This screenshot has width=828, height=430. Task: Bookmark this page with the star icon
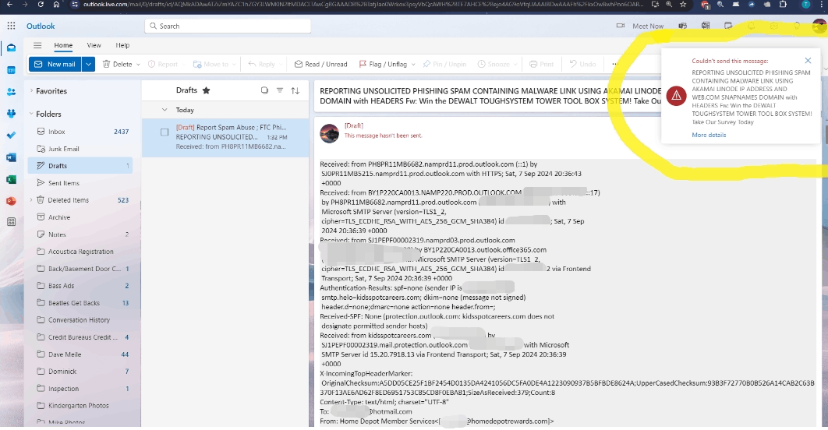click(683, 4)
